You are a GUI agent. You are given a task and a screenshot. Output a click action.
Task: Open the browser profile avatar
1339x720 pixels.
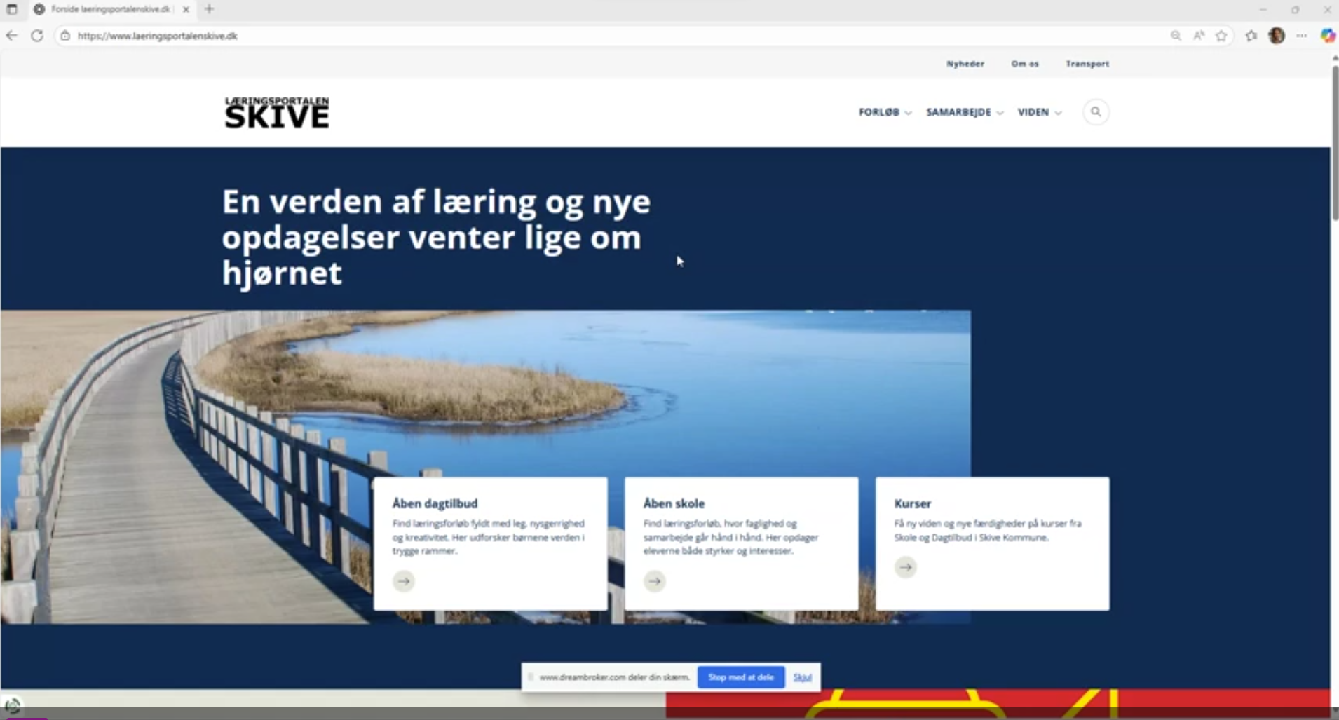click(x=1277, y=36)
